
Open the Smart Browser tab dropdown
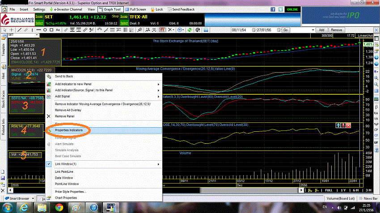(33, 198)
